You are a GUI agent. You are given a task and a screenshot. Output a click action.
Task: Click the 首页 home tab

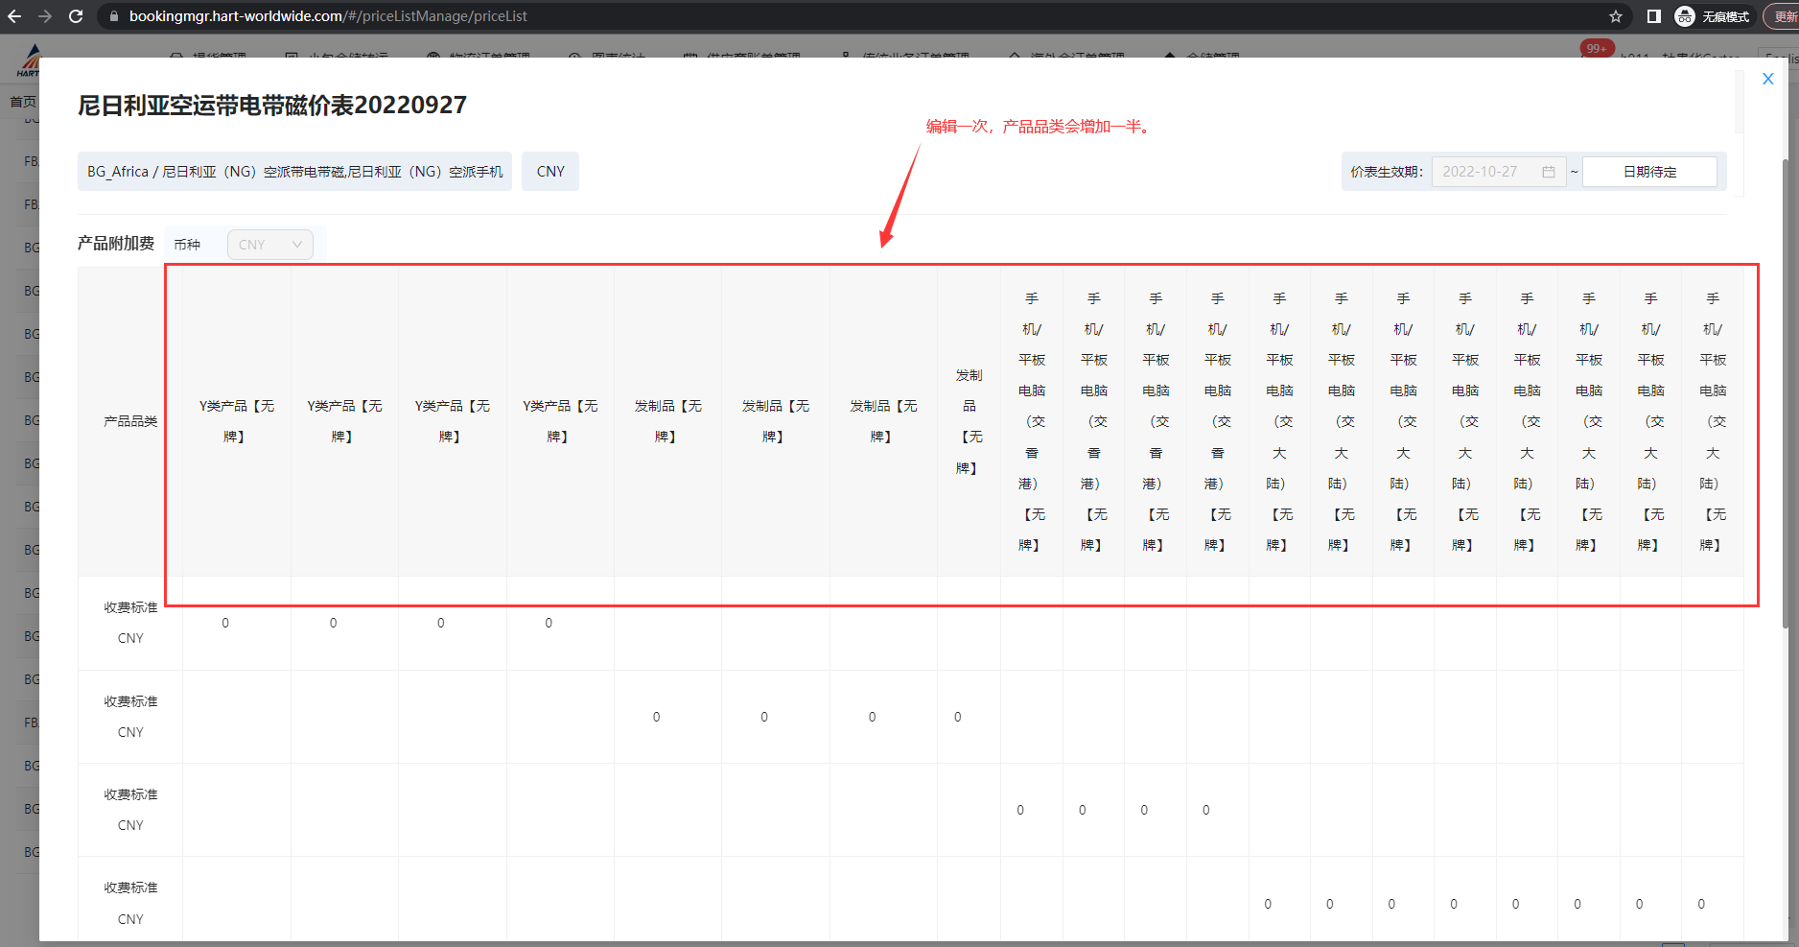[22, 102]
